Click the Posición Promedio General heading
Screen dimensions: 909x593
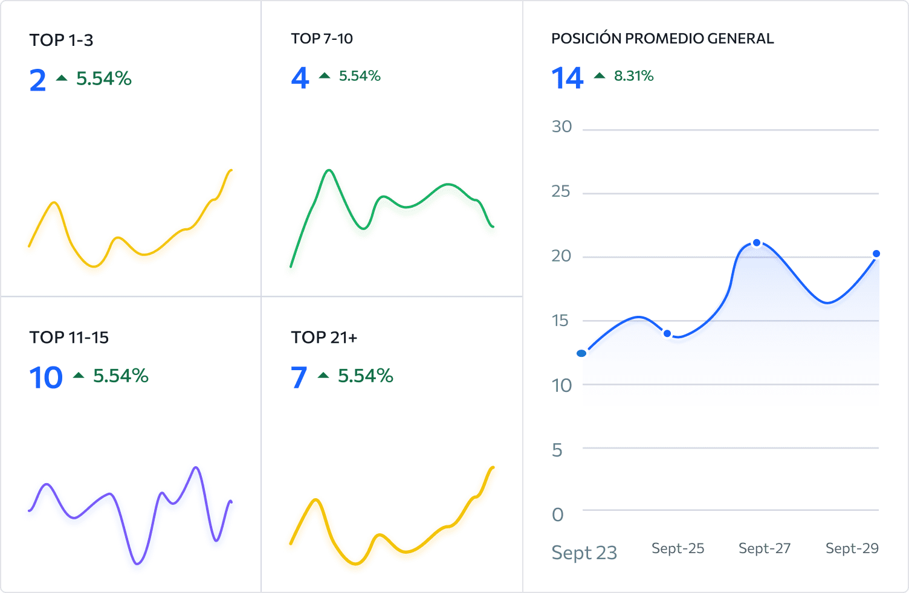pyautogui.click(x=662, y=39)
